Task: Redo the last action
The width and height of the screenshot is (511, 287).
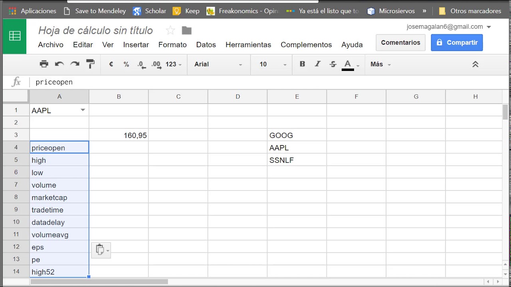Action: pos(75,64)
